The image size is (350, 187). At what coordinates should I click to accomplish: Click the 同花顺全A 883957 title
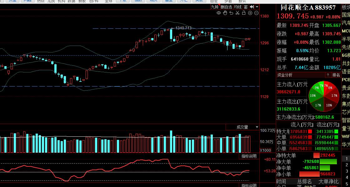[x=308, y=7]
